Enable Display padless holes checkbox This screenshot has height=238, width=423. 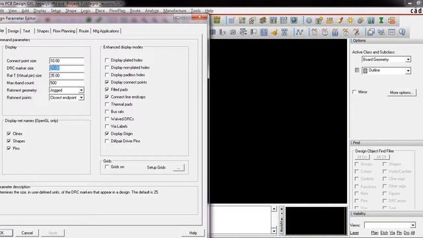[x=107, y=75]
